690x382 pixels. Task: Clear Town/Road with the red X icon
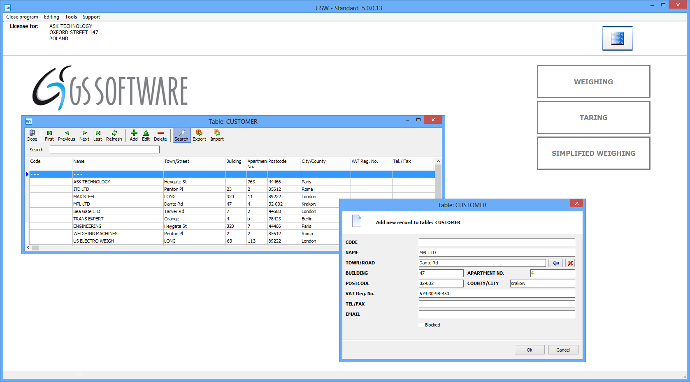tap(570, 263)
